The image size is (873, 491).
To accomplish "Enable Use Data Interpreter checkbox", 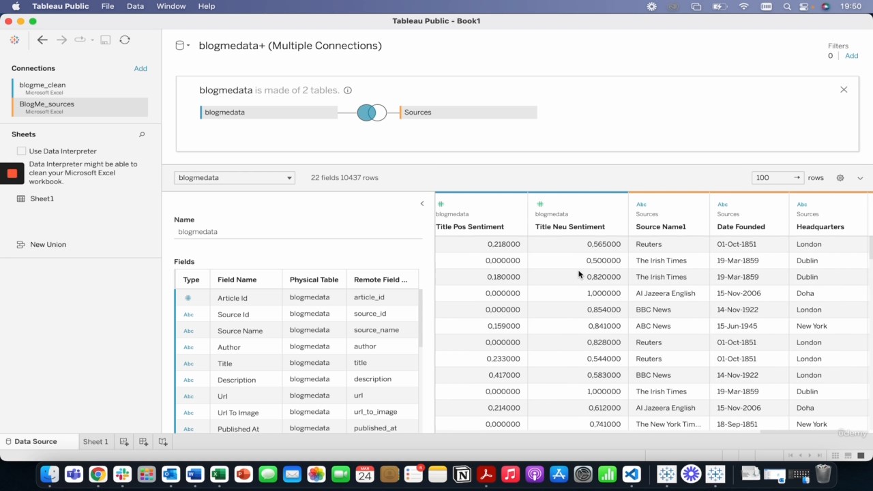I will pyautogui.click(x=21, y=151).
